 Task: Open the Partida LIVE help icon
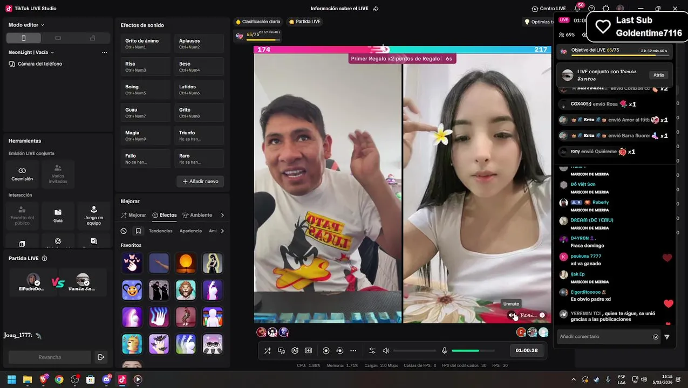(x=45, y=258)
